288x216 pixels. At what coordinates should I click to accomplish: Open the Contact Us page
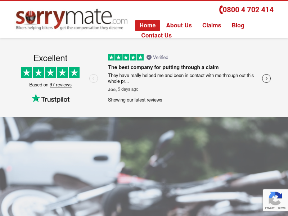click(156, 35)
